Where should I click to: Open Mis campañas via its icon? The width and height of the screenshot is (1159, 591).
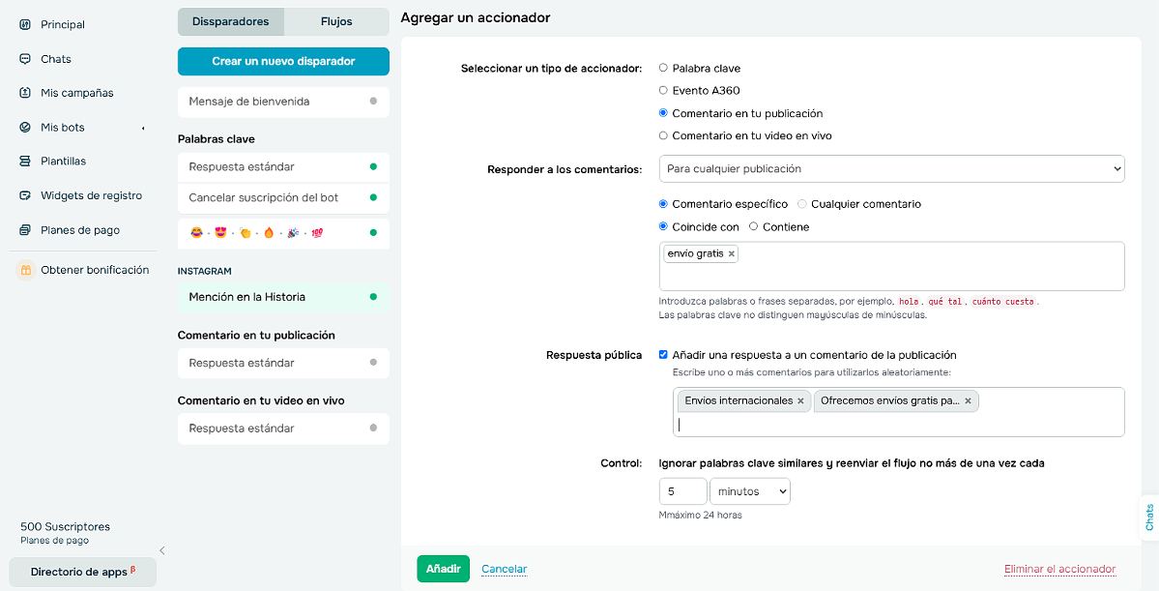(x=23, y=93)
